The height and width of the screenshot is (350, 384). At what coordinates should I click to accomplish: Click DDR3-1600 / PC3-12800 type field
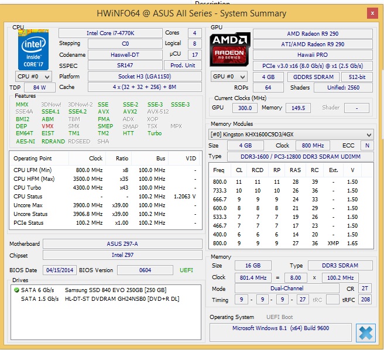pos(300,156)
